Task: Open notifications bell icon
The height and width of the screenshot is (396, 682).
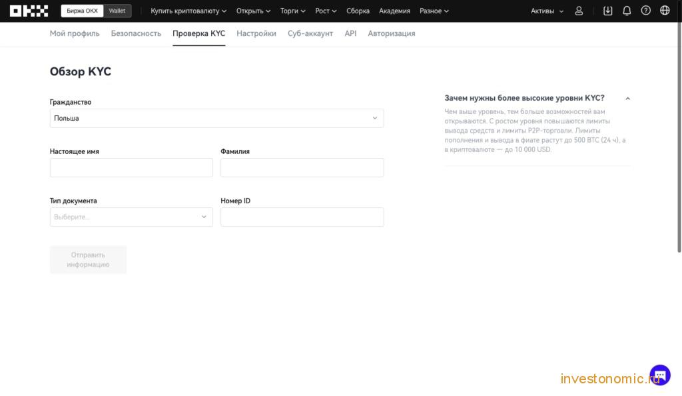Action: [x=627, y=11]
